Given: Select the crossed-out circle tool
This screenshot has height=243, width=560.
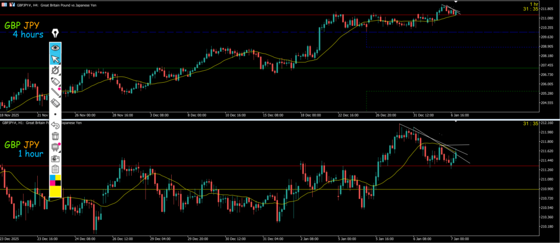Looking at the screenshot, I should pos(55,71).
